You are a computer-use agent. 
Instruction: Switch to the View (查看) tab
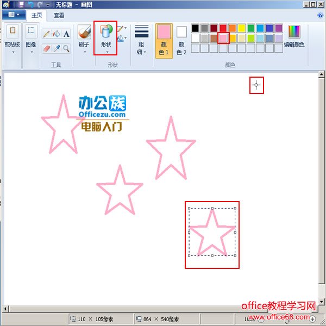point(59,15)
